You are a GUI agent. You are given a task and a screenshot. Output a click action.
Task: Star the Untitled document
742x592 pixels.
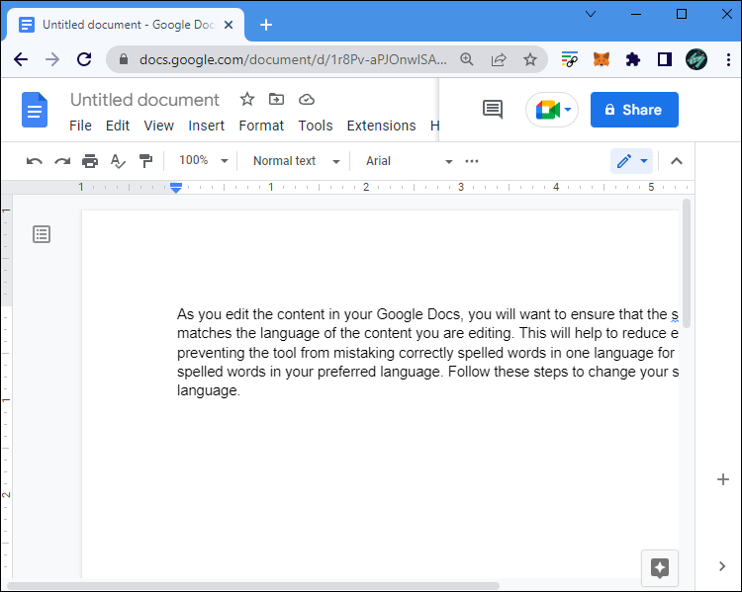click(247, 99)
